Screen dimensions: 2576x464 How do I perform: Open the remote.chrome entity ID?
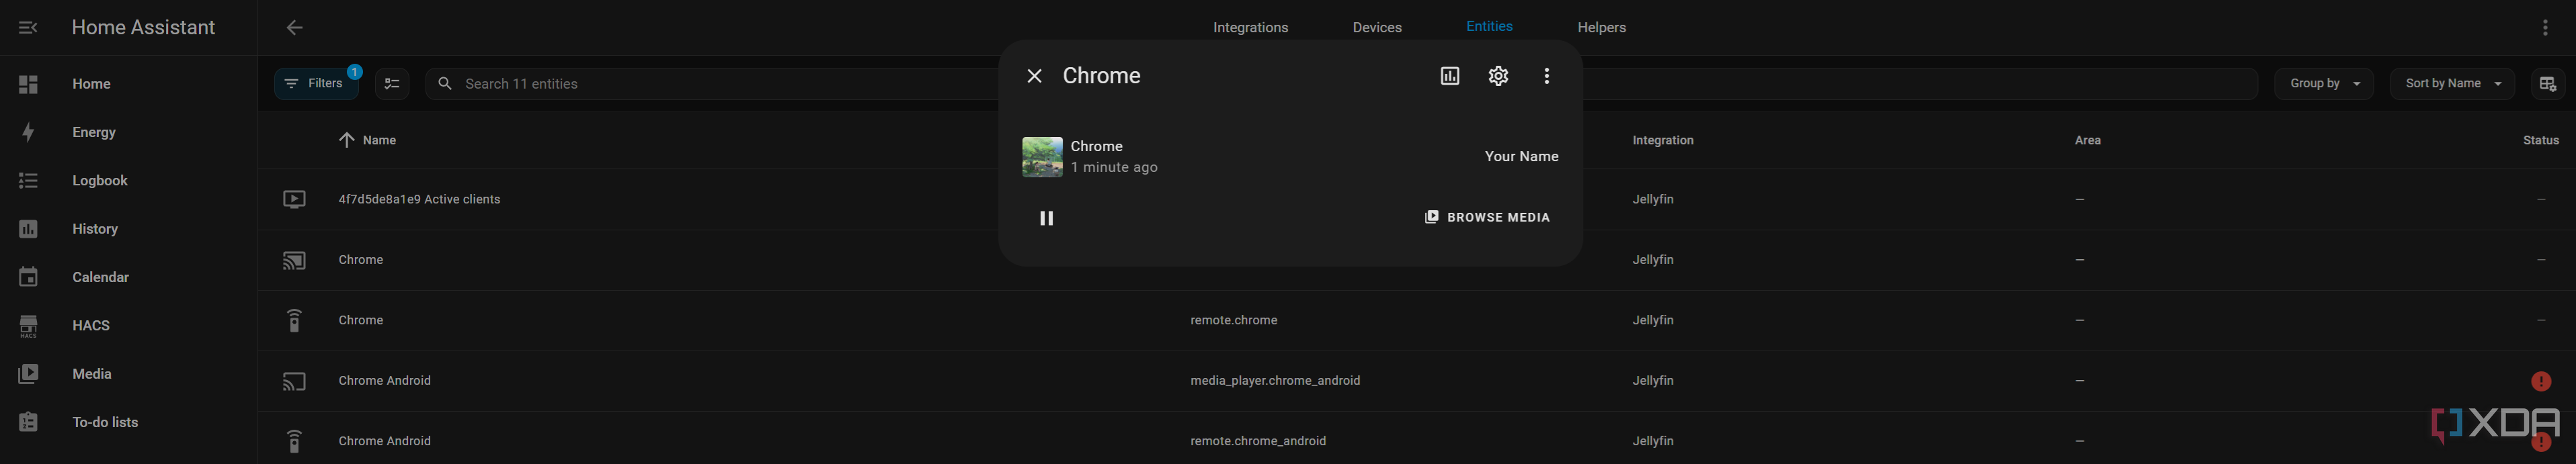click(x=1233, y=320)
